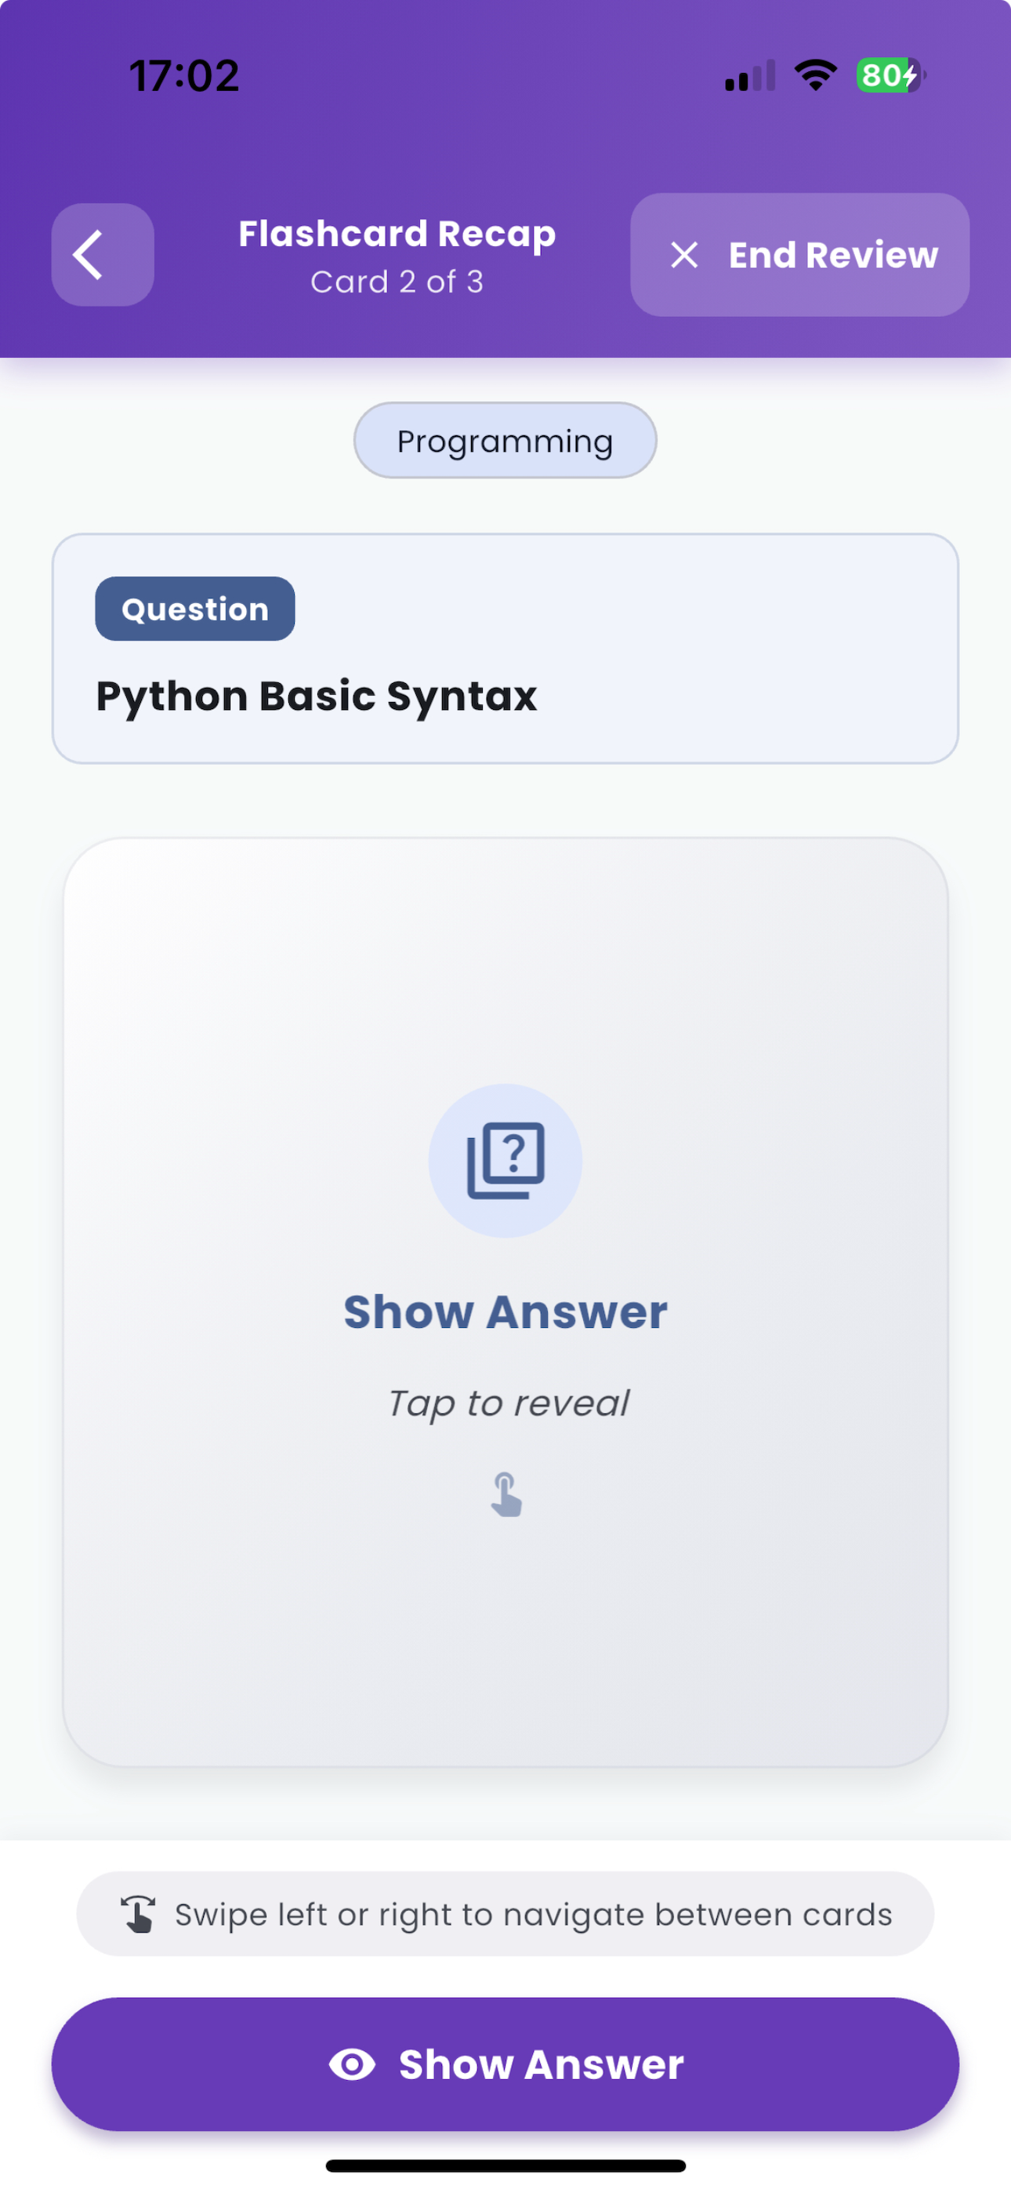1011x2193 pixels.
Task: Tap the End Review label
Action: click(x=833, y=255)
